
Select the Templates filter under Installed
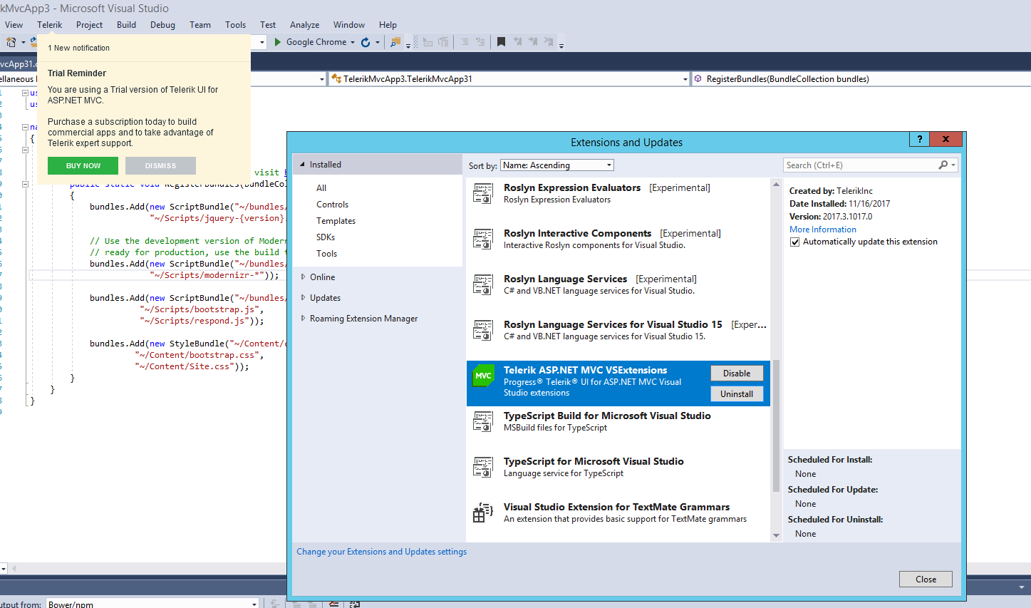point(336,221)
